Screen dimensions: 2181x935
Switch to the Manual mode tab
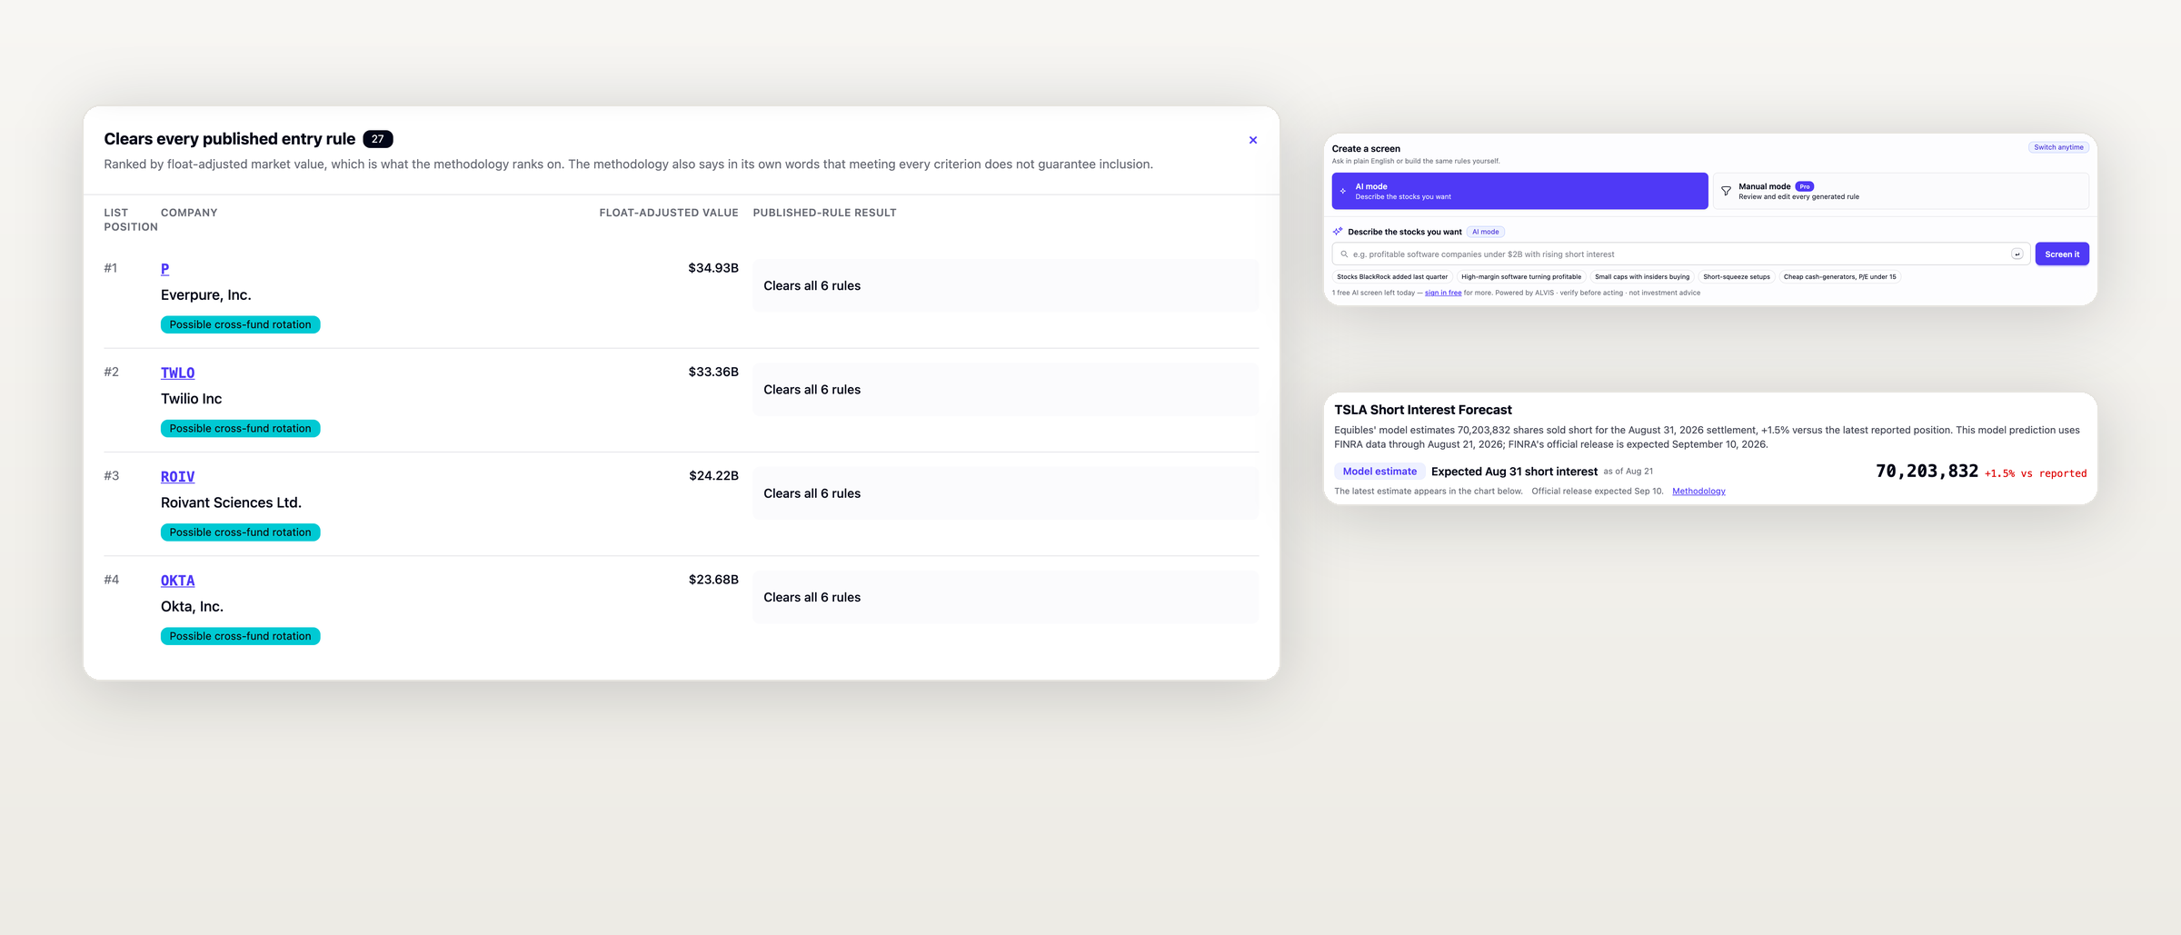tap(1901, 191)
